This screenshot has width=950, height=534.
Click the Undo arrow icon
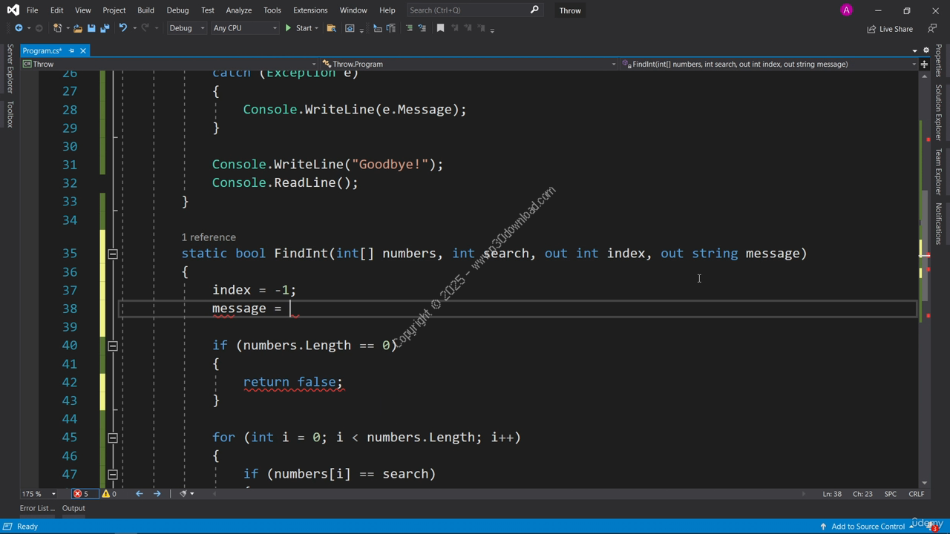point(122,28)
